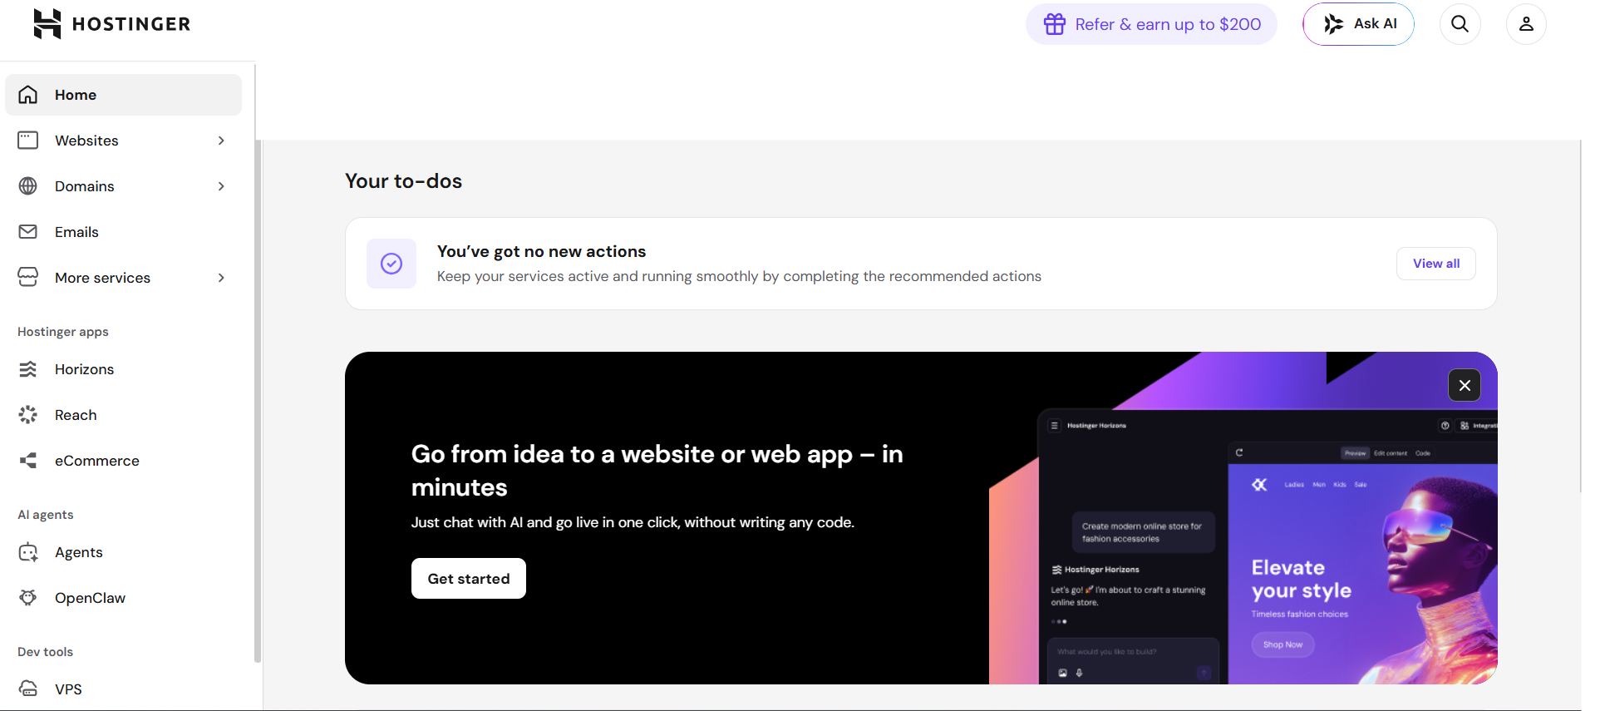Click the to-dos checkmark circle icon

coord(391,264)
